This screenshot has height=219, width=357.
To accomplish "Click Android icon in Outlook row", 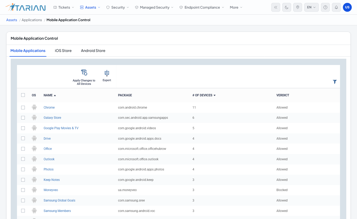I will coord(34,159).
